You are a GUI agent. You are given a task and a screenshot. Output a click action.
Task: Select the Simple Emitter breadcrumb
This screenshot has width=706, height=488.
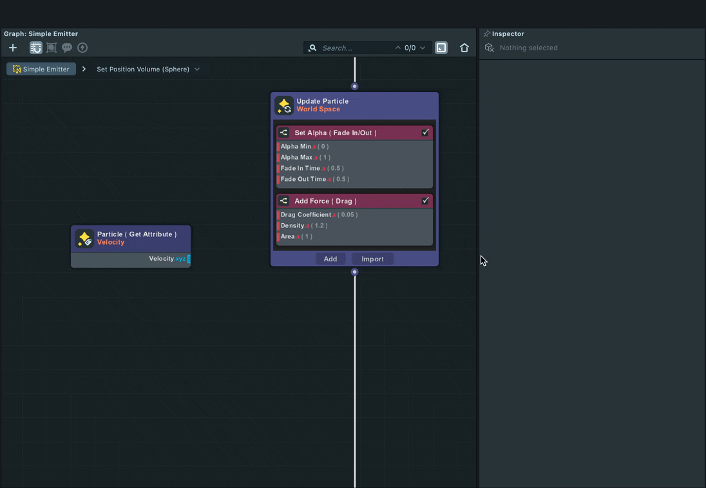(41, 69)
